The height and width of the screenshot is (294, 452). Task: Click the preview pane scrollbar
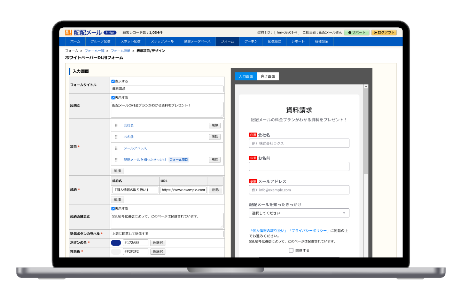point(366,132)
